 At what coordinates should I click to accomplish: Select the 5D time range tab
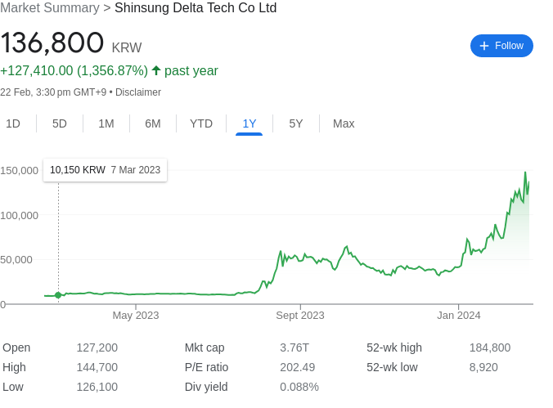60,123
